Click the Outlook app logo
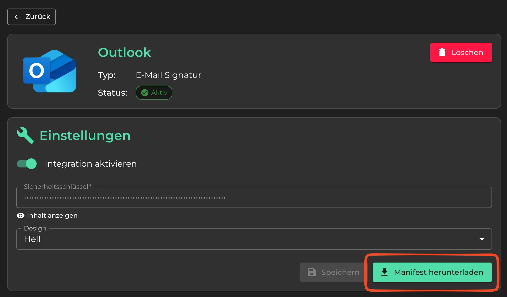The height and width of the screenshot is (297, 507). pos(50,71)
